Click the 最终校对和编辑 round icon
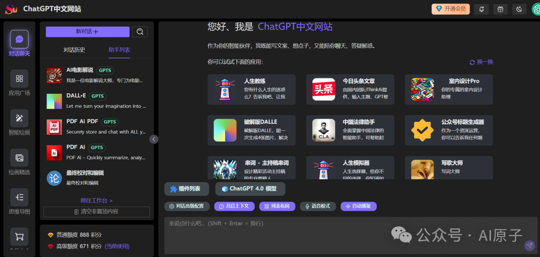Image resolution: width=540 pixels, height=257 pixels. coord(54,178)
